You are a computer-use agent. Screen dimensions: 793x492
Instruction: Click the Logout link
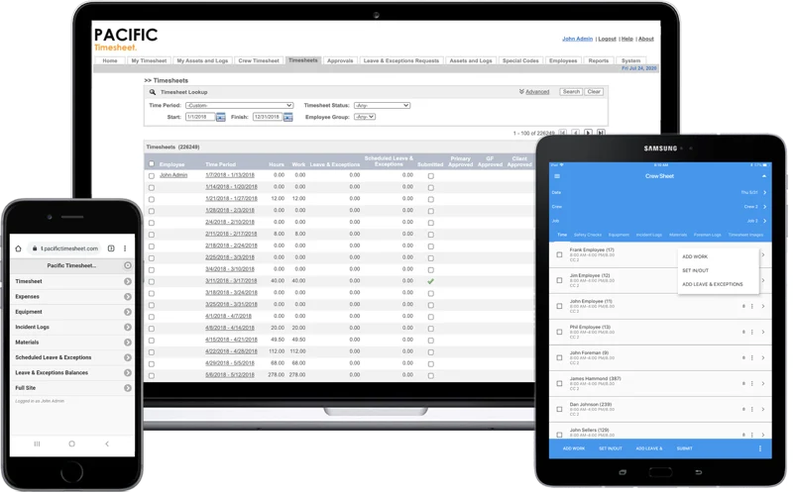[x=607, y=39]
